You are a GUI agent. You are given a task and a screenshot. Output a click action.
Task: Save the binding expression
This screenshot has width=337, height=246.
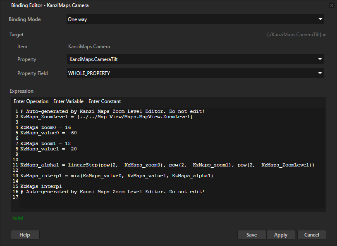[251, 235]
